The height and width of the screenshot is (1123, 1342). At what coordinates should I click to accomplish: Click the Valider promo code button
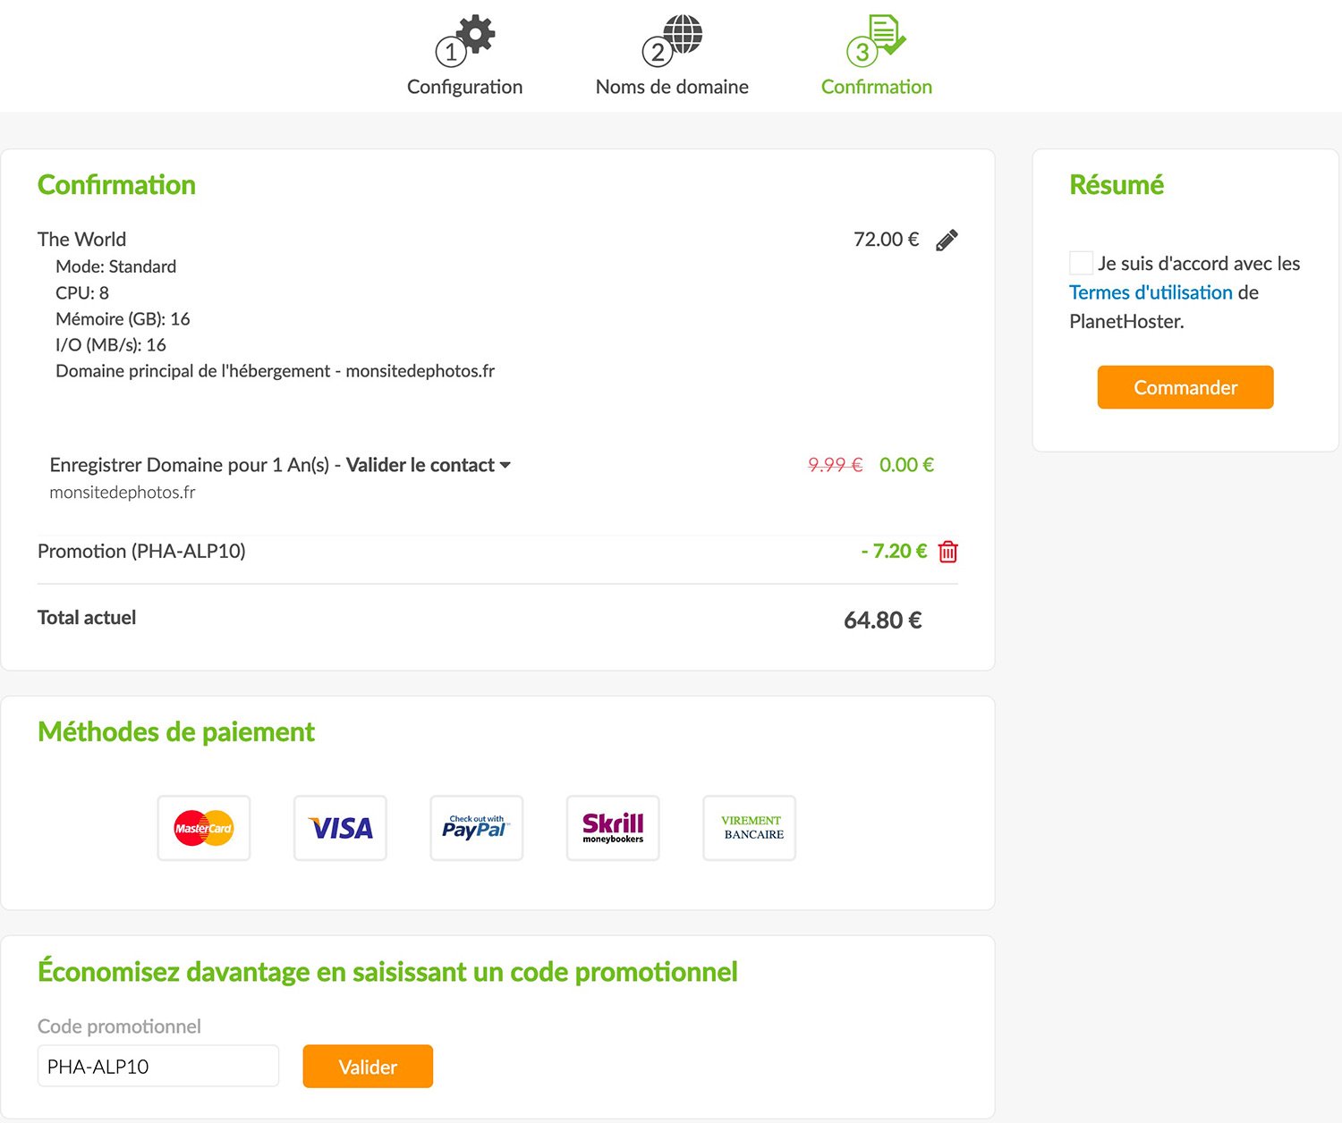coord(368,1067)
